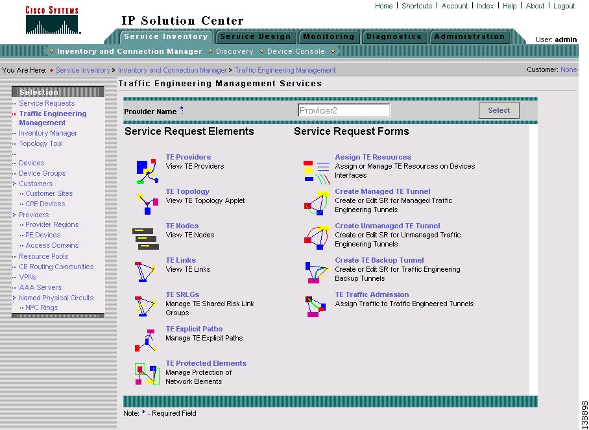Image resolution: width=589 pixels, height=430 pixels.
Task: Open the Diagnostics tab
Action: click(394, 37)
